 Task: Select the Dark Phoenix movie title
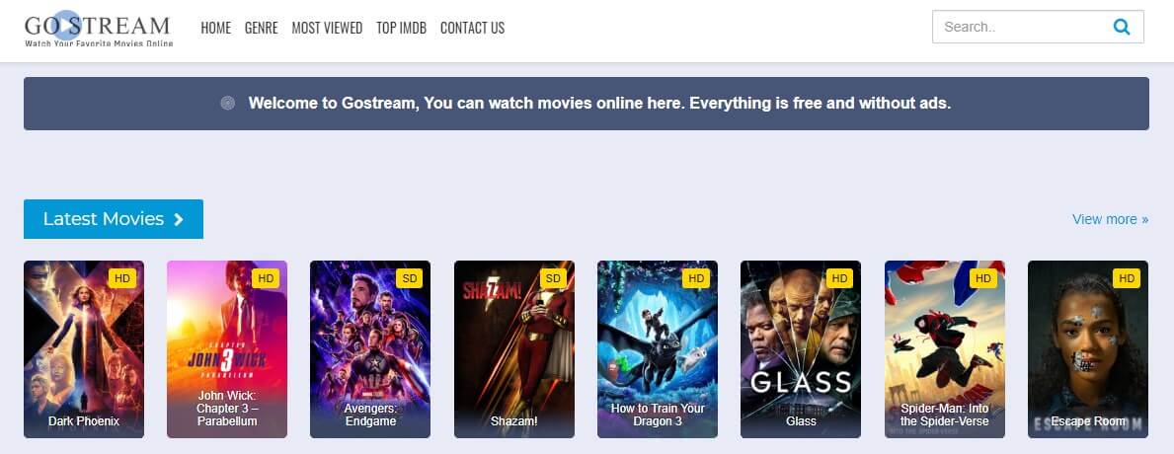click(x=84, y=421)
